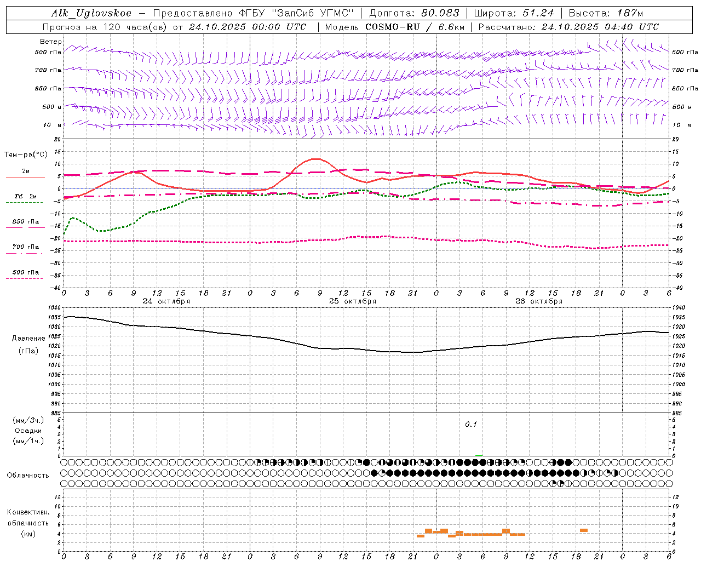Image resolution: width=701 pixels, height=561 pixels.
Task: Click the 850 гПа temperature legend entry
Action: pyautogui.click(x=26, y=222)
